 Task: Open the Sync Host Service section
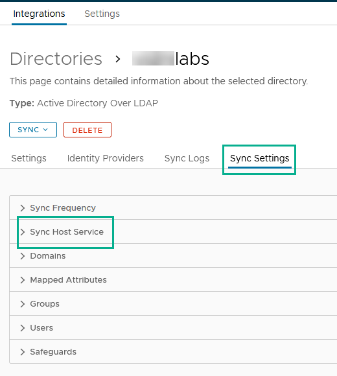[x=67, y=232]
